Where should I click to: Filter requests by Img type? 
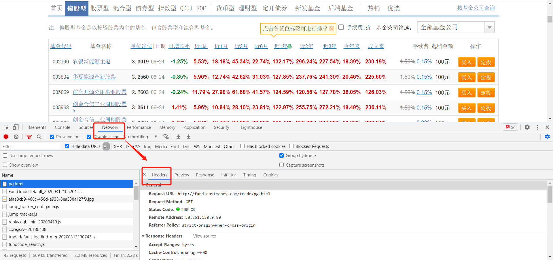coord(147,146)
